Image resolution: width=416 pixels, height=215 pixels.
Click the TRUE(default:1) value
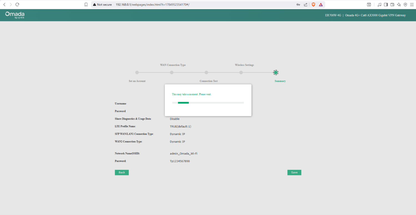pos(180,126)
